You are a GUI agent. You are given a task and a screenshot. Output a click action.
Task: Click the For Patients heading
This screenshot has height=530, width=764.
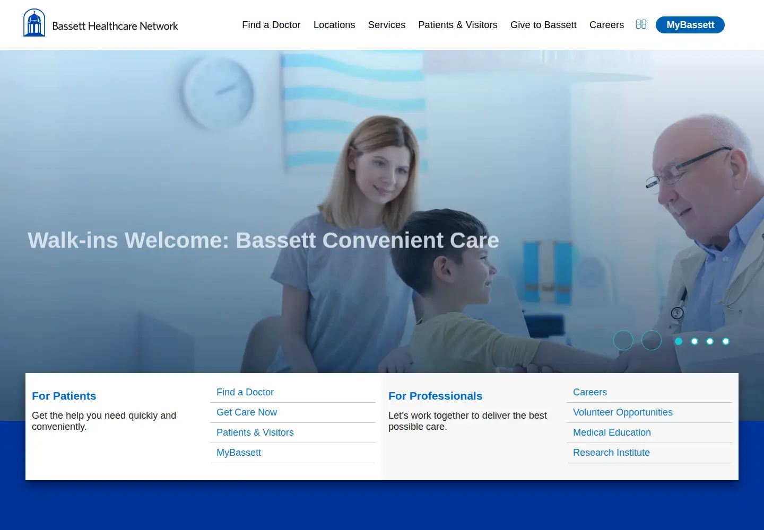(64, 396)
